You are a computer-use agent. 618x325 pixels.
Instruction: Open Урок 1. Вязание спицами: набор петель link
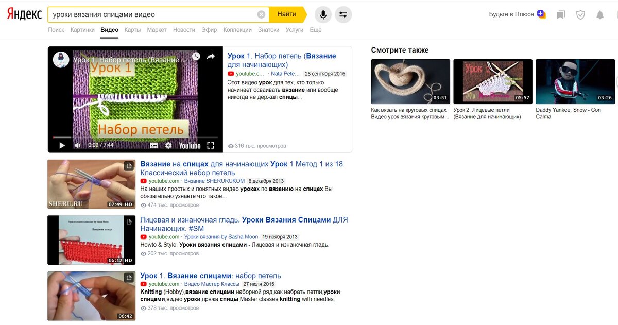[x=211, y=276]
